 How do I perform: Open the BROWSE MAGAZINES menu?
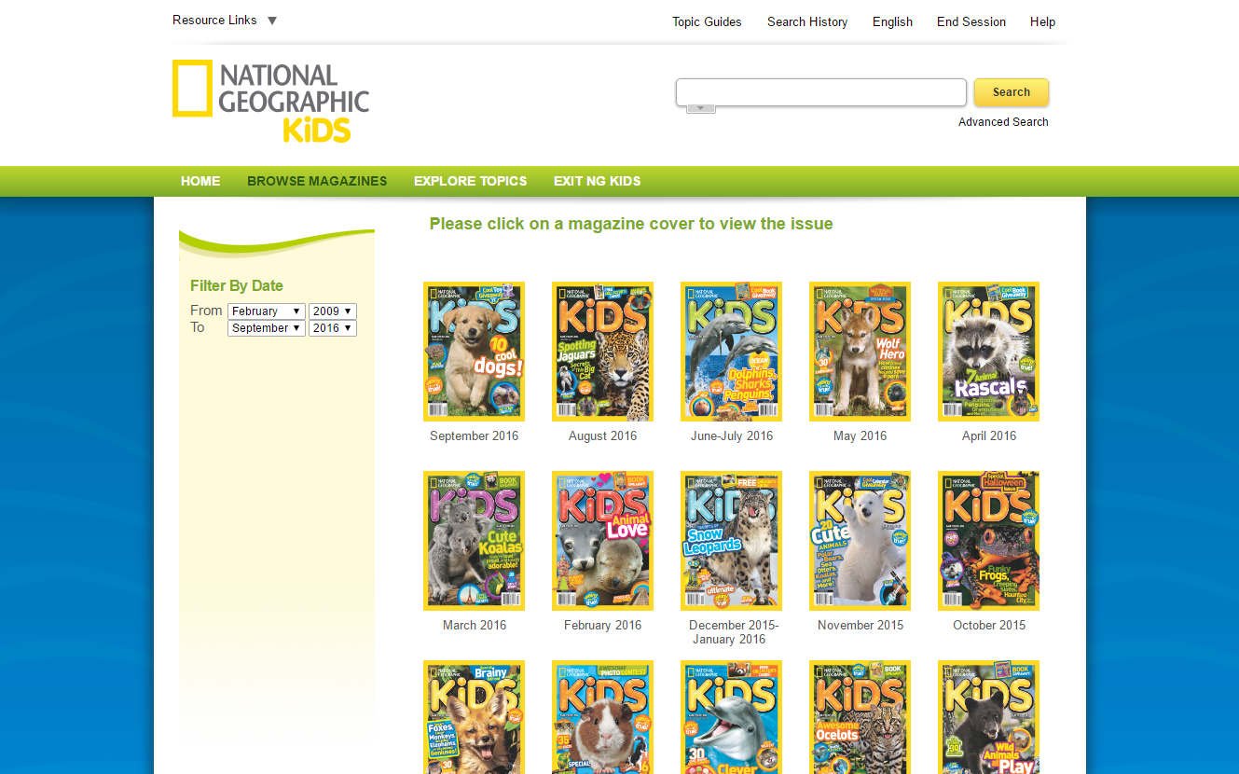coord(317,181)
